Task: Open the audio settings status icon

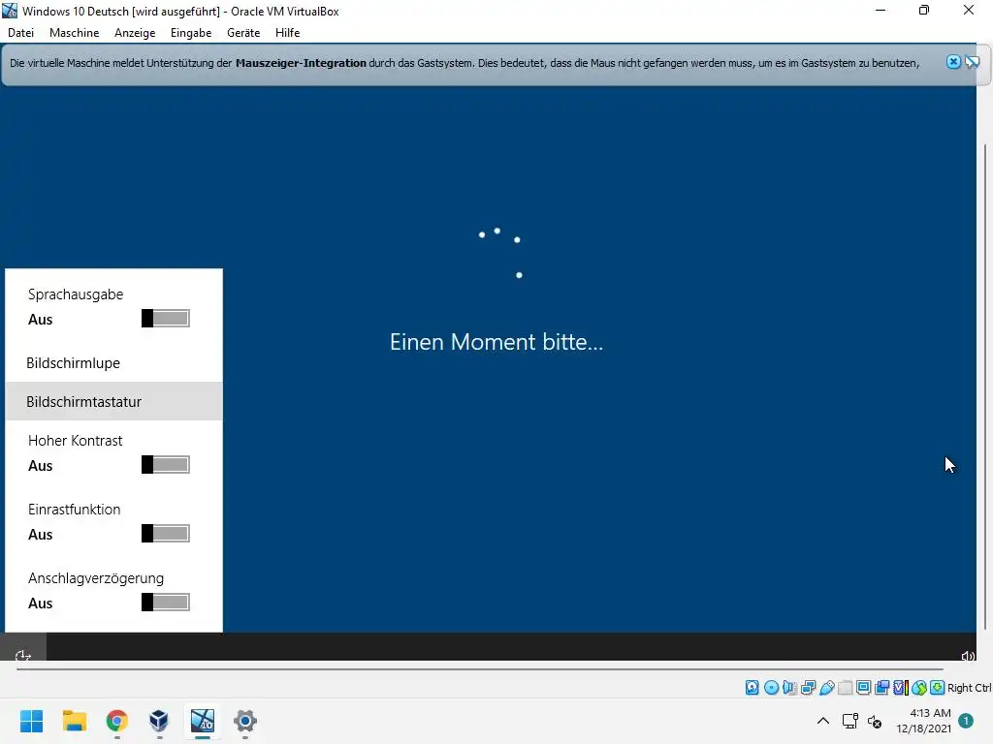Action: [789, 688]
